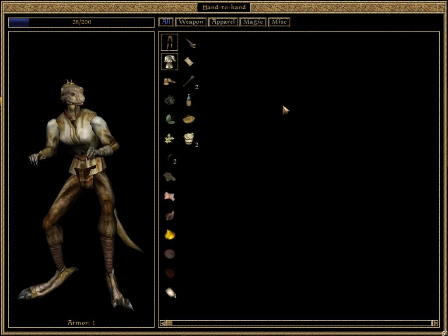Screen dimensions: 448x336
Task: Show All inventory items filter
Action: [x=166, y=21]
